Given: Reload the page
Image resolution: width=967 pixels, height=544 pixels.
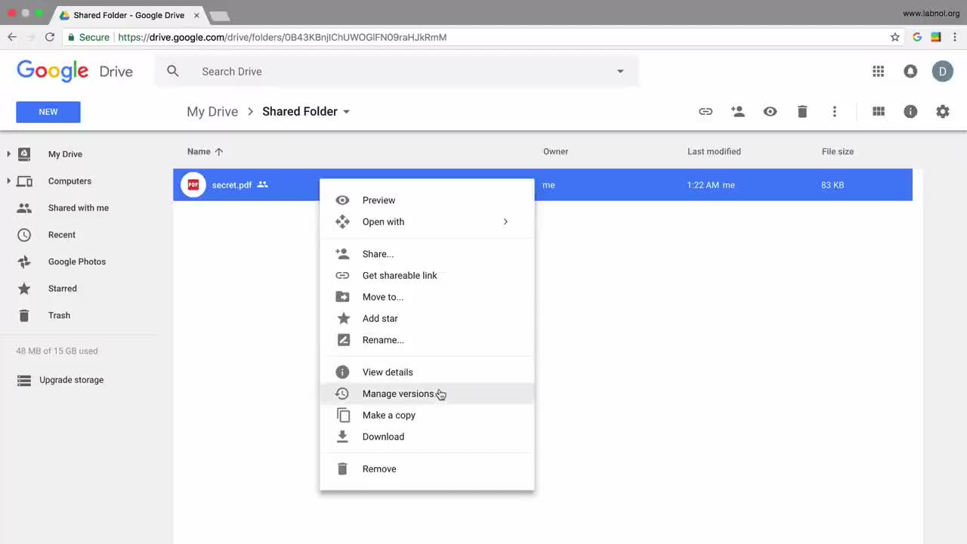Looking at the screenshot, I should tap(50, 37).
